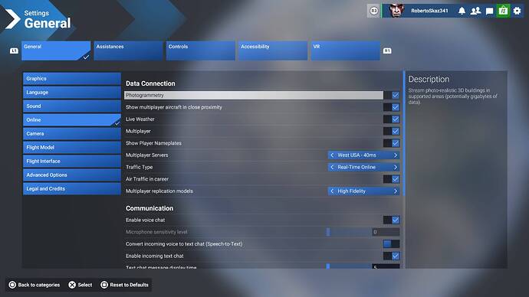Click left arrow on Multiplayer Servers selector
Viewport: 529px width, 297px height.
tap(332, 155)
